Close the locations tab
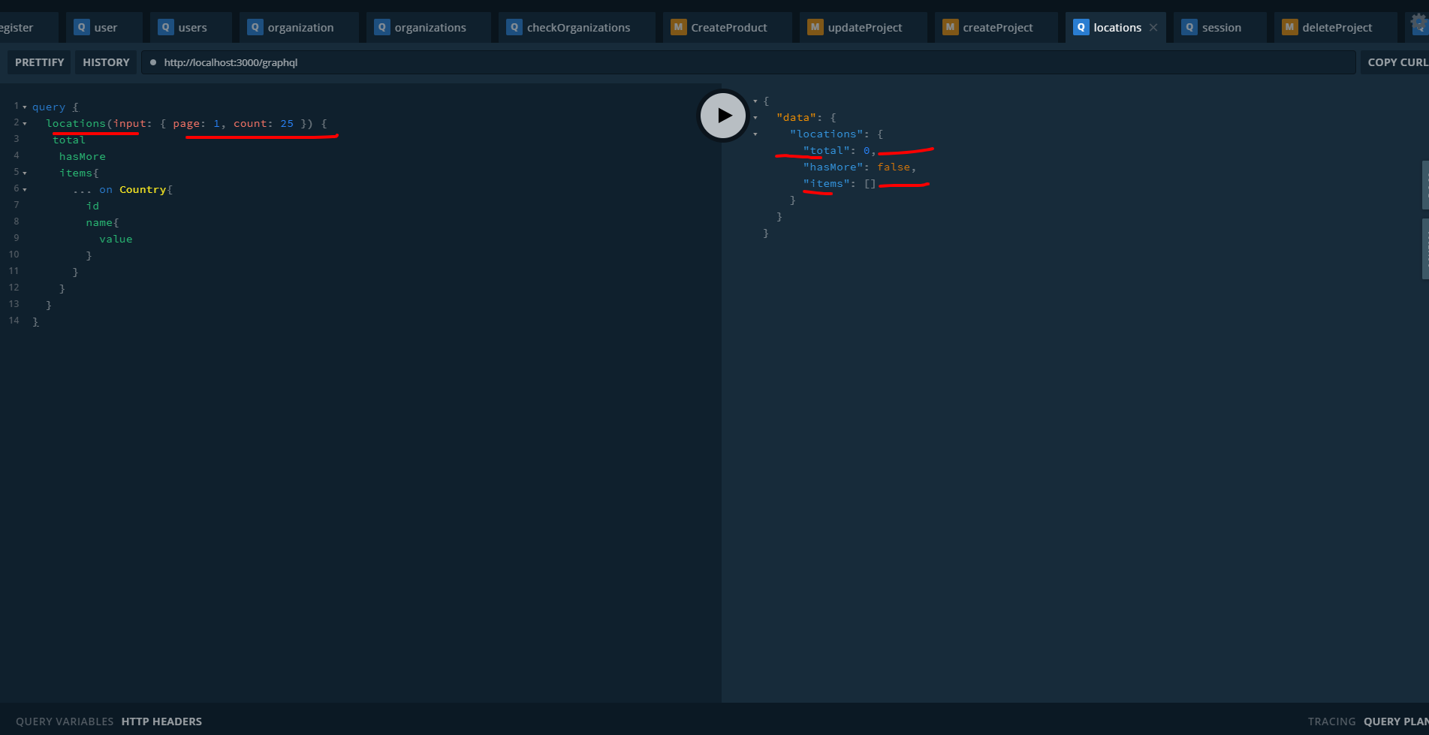 1153,26
